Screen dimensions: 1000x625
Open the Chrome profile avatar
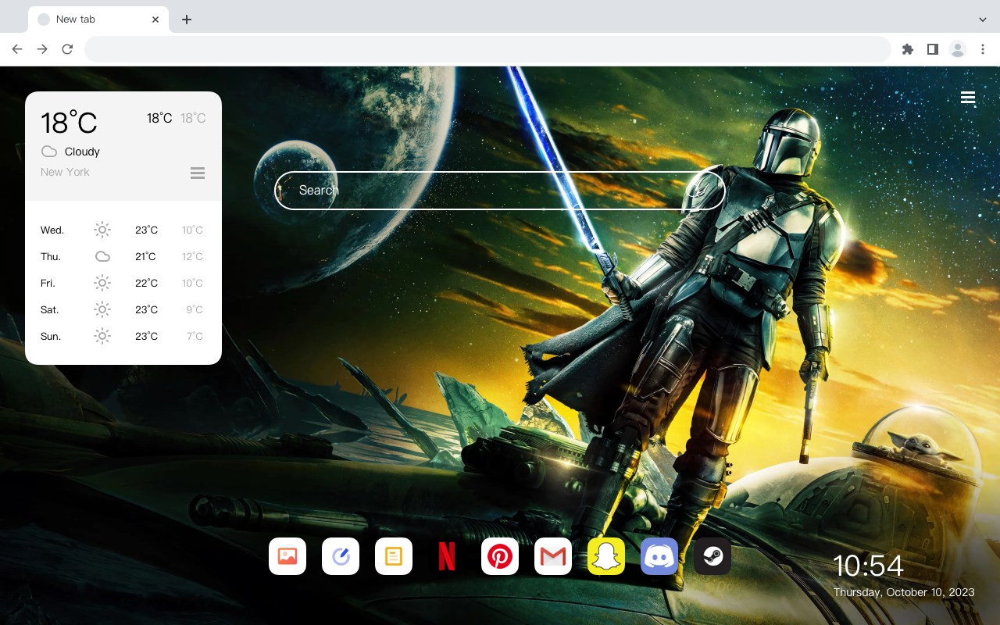click(x=958, y=49)
